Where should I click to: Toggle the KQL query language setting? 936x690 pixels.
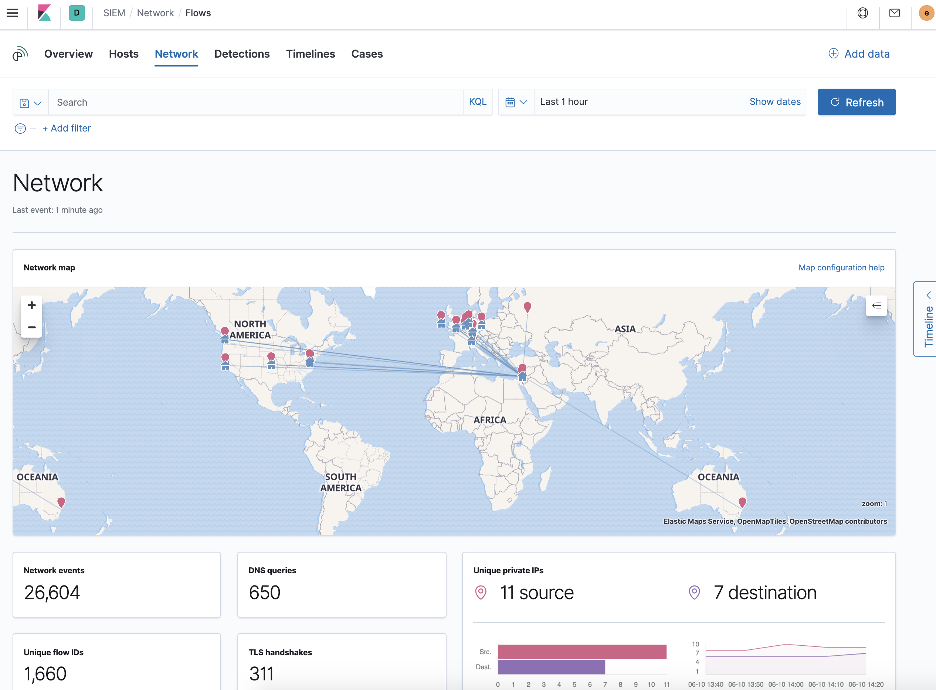click(x=478, y=102)
